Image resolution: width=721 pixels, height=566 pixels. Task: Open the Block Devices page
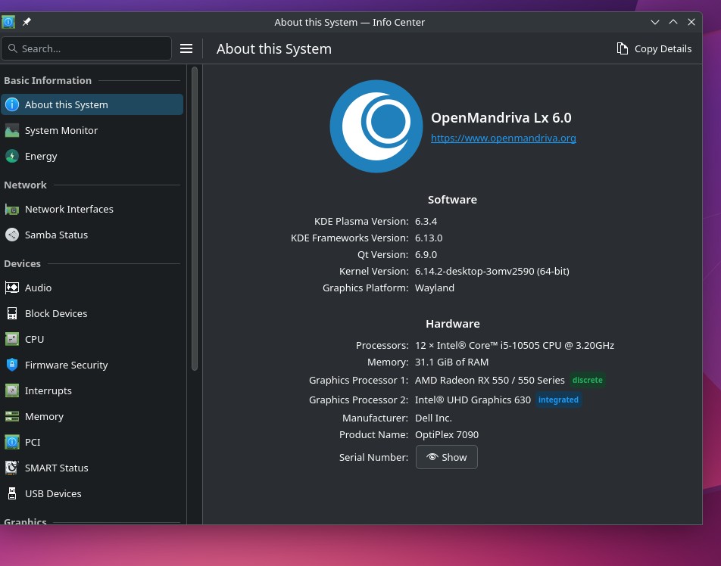point(92,313)
